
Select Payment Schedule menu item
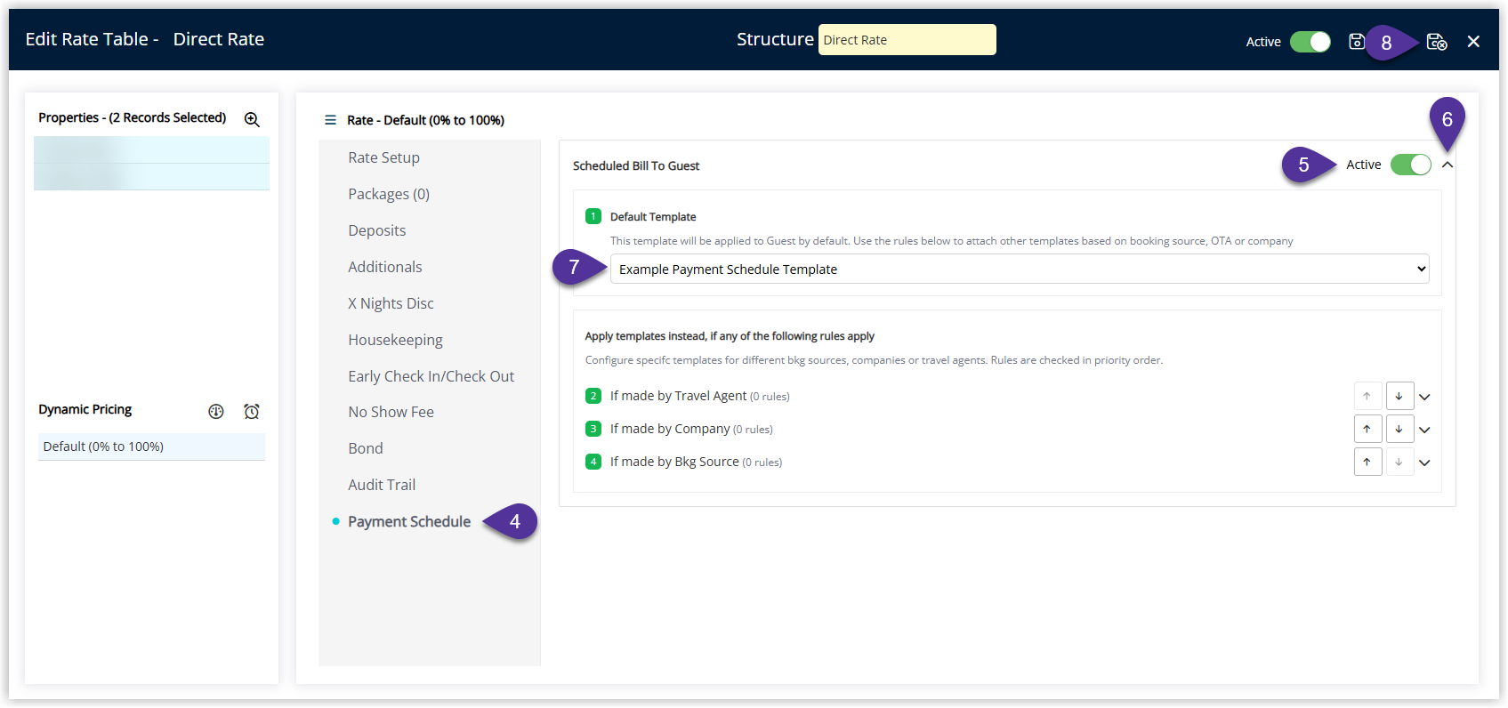point(409,521)
